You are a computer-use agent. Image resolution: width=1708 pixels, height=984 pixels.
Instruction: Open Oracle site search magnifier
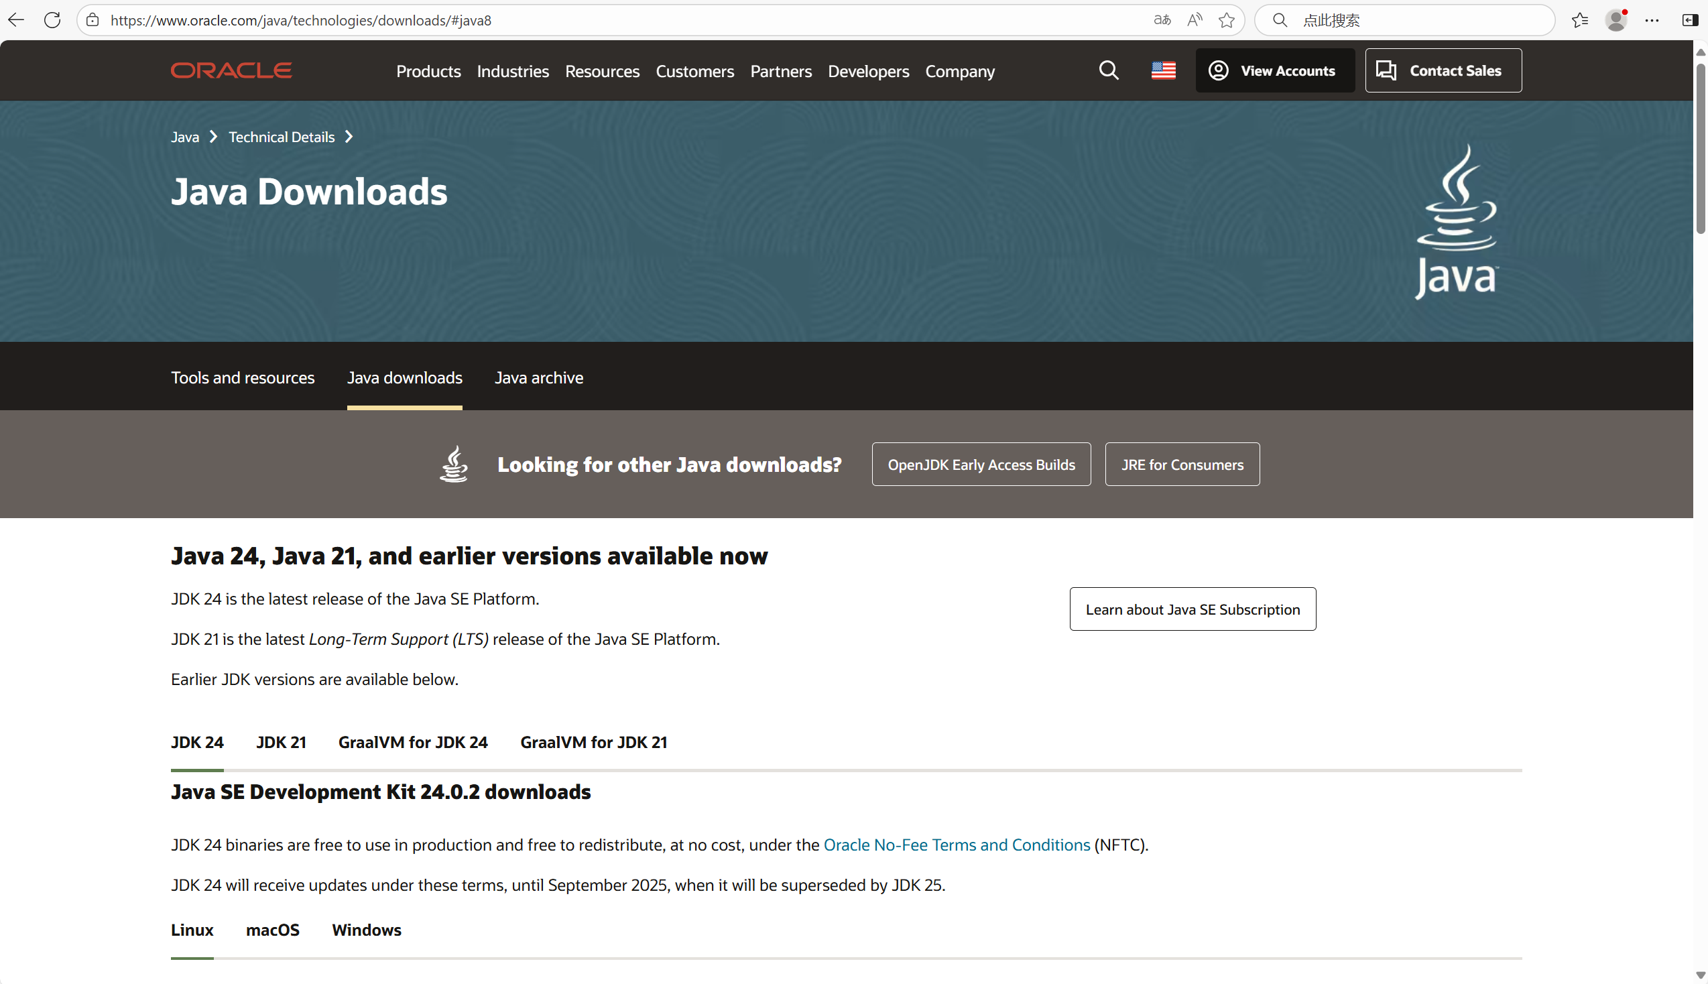[x=1109, y=70]
